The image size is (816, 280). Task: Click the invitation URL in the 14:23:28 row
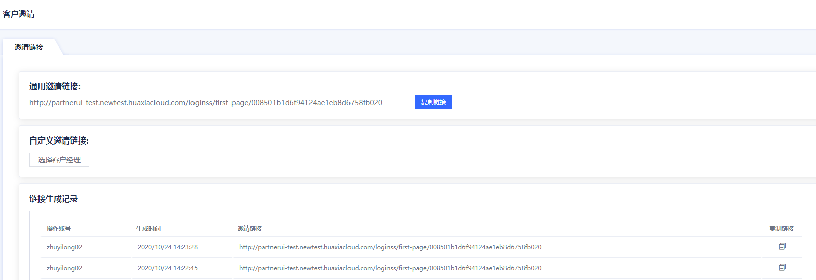pyautogui.click(x=390, y=247)
